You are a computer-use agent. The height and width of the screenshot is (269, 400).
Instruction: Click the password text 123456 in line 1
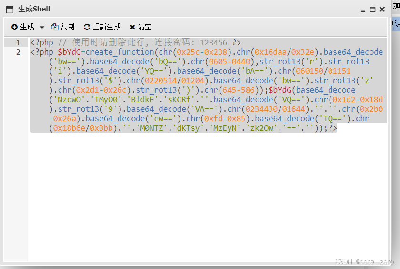213,42
